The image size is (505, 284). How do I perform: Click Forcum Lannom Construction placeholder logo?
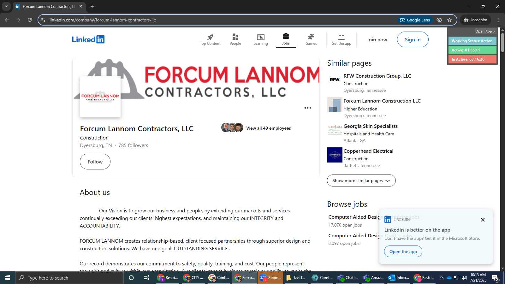click(x=335, y=105)
